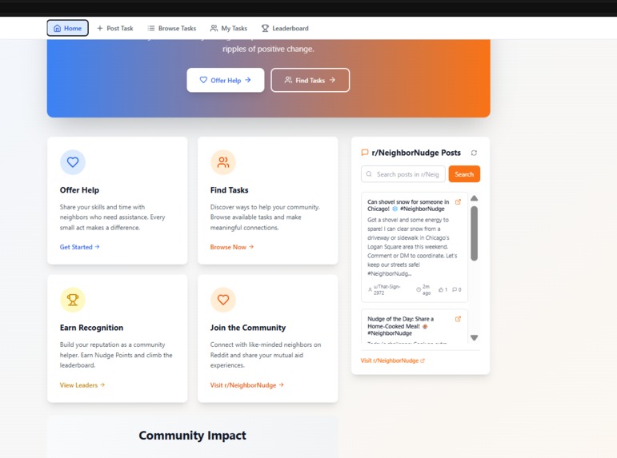Go to Post Task page
The image size is (617, 458).
pyautogui.click(x=115, y=28)
